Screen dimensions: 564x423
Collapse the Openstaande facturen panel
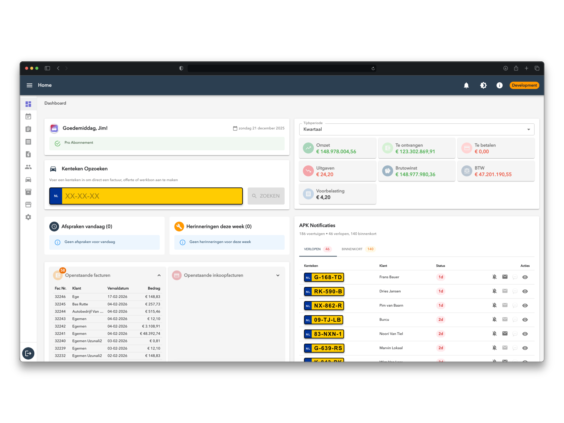159,275
